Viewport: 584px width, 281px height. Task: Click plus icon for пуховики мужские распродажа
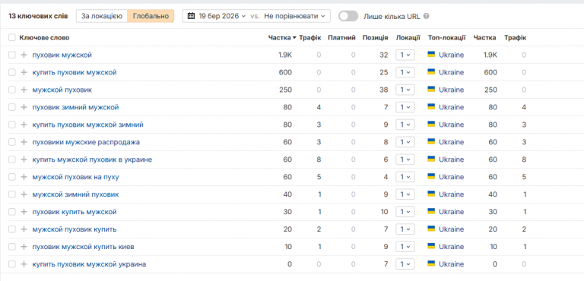(24, 142)
